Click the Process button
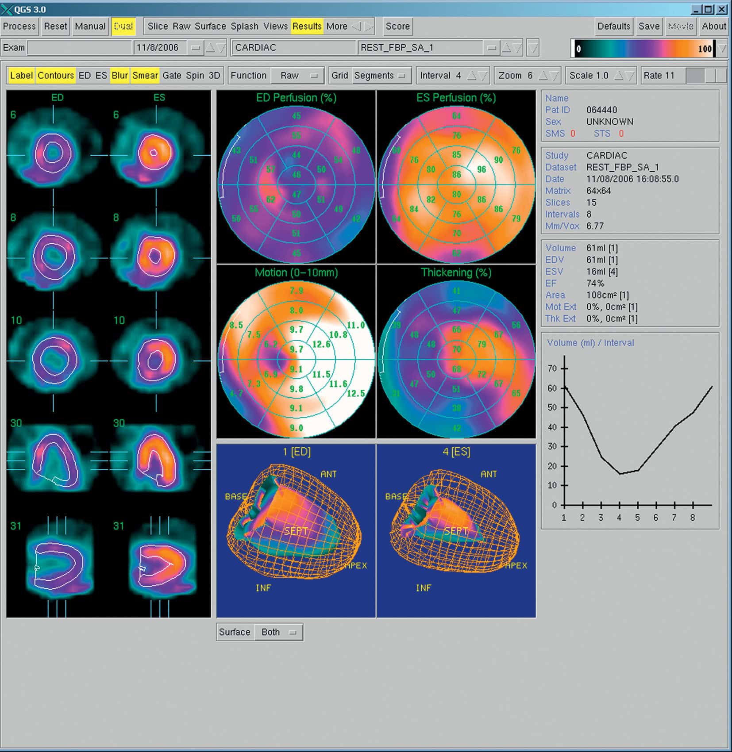The height and width of the screenshot is (752, 732). (19, 27)
